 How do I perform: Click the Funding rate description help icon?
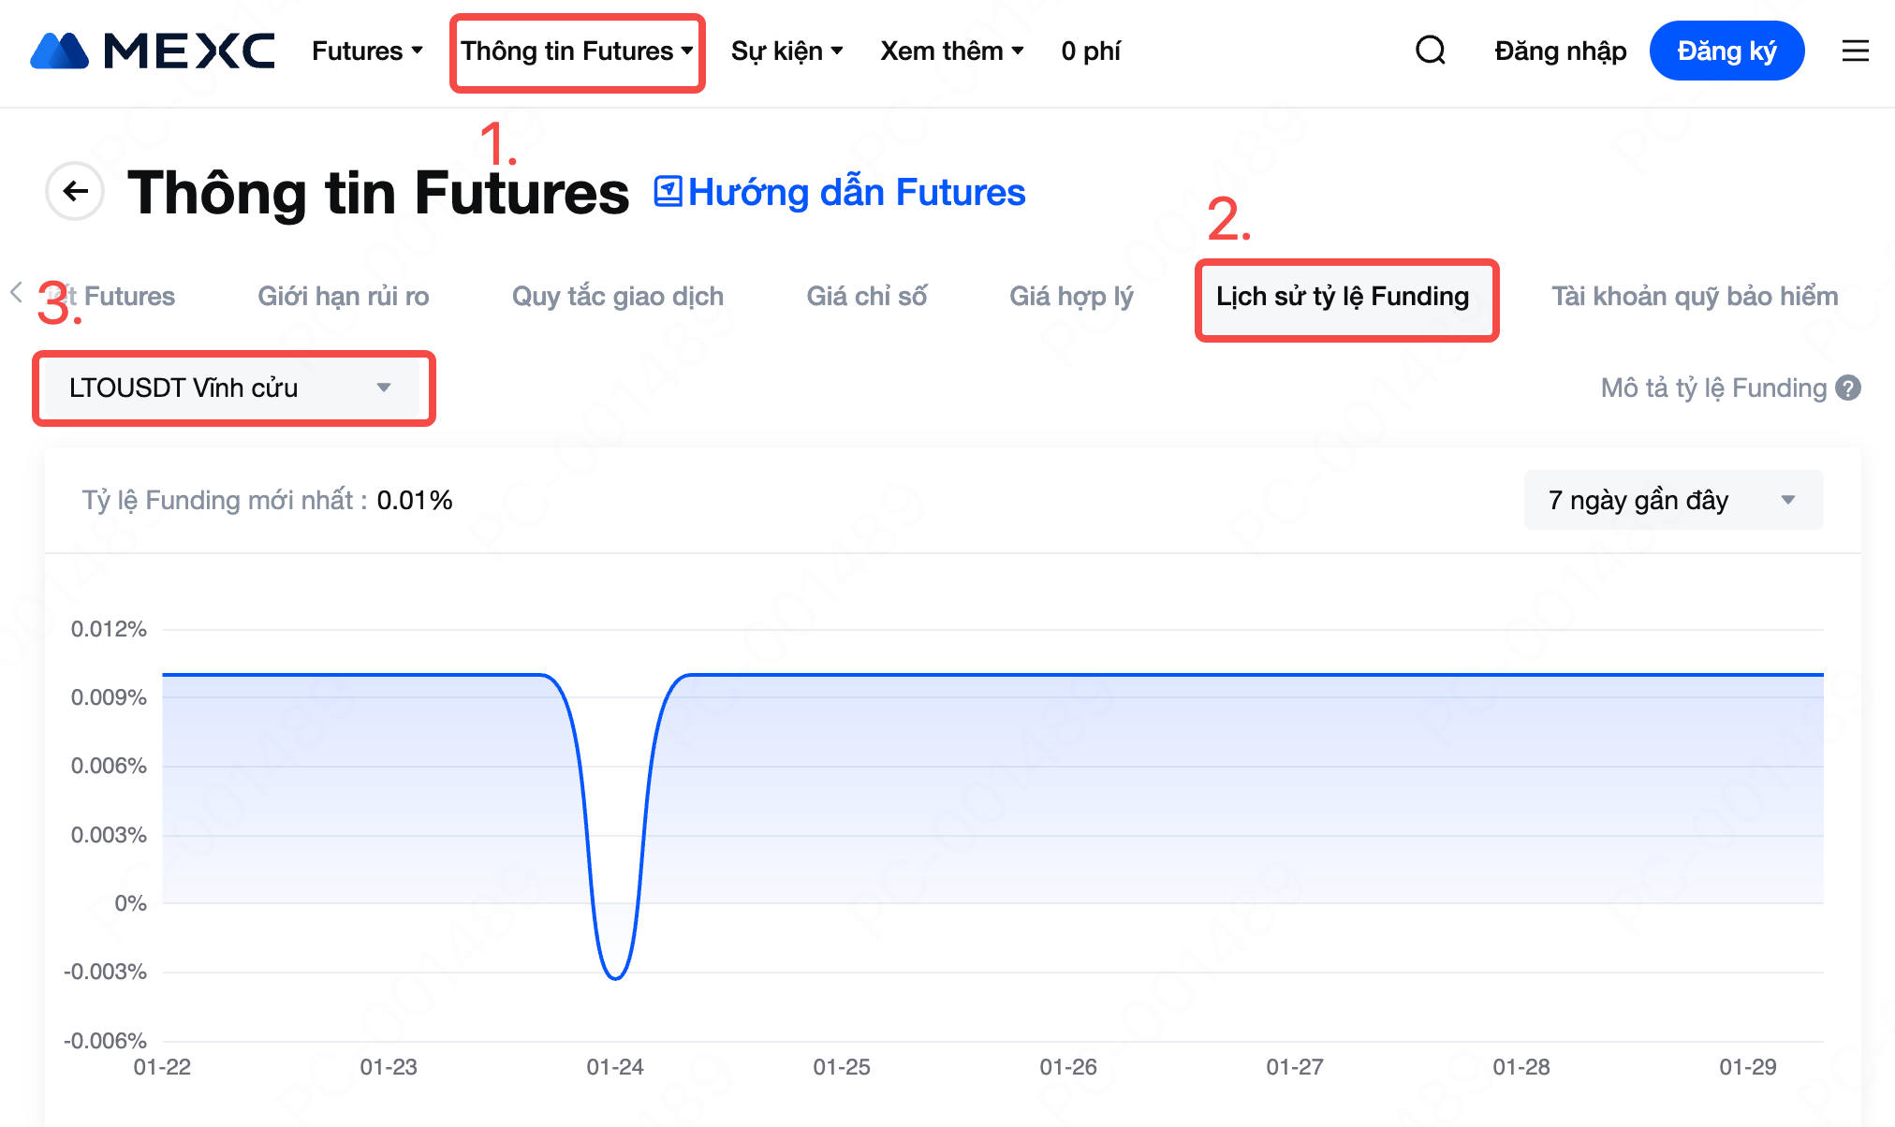pyautogui.click(x=1848, y=388)
